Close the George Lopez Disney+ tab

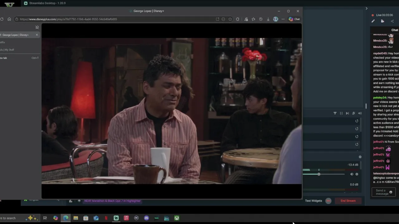(x=37, y=35)
